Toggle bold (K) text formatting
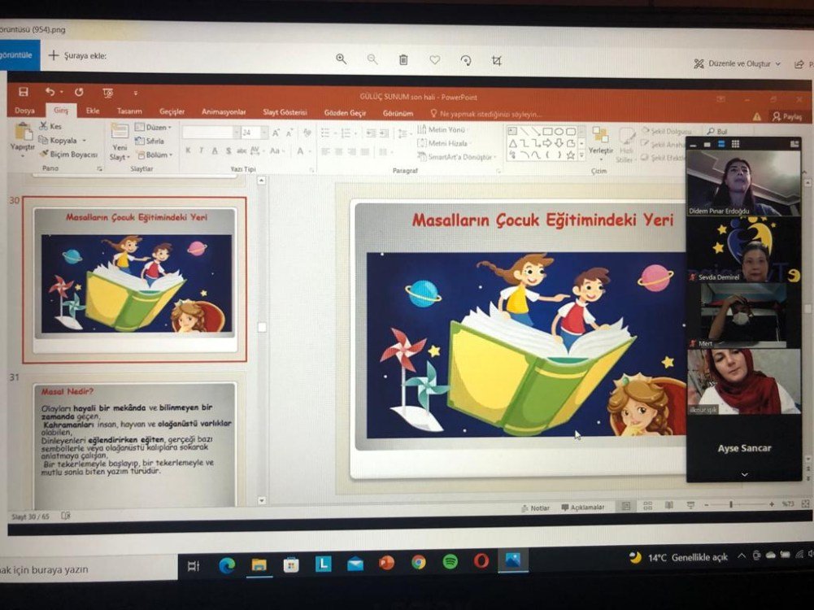Viewport: 814px width, 610px height. tap(188, 150)
